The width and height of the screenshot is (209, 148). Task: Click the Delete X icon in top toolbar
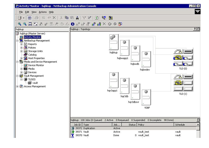coord(54,17)
